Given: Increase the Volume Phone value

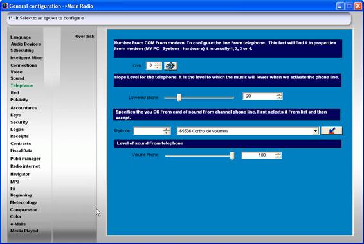Looking at the screenshot, I should point(278,153).
